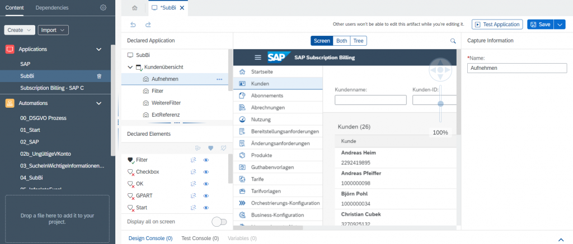The width and height of the screenshot is (573, 244).
Task: Unlink criteria for the OK element
Action: click(x=193, y=184)
